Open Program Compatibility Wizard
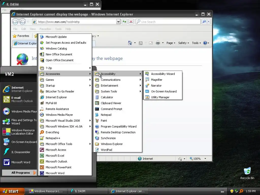 [x=118, y=126]
